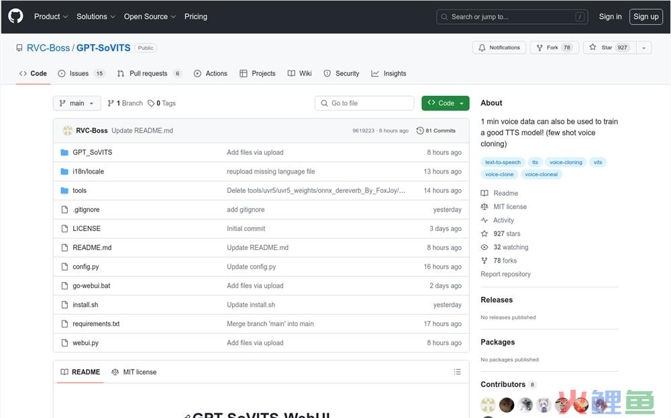View the 927 stars link
671x418 pixels.
click(501, 234)
